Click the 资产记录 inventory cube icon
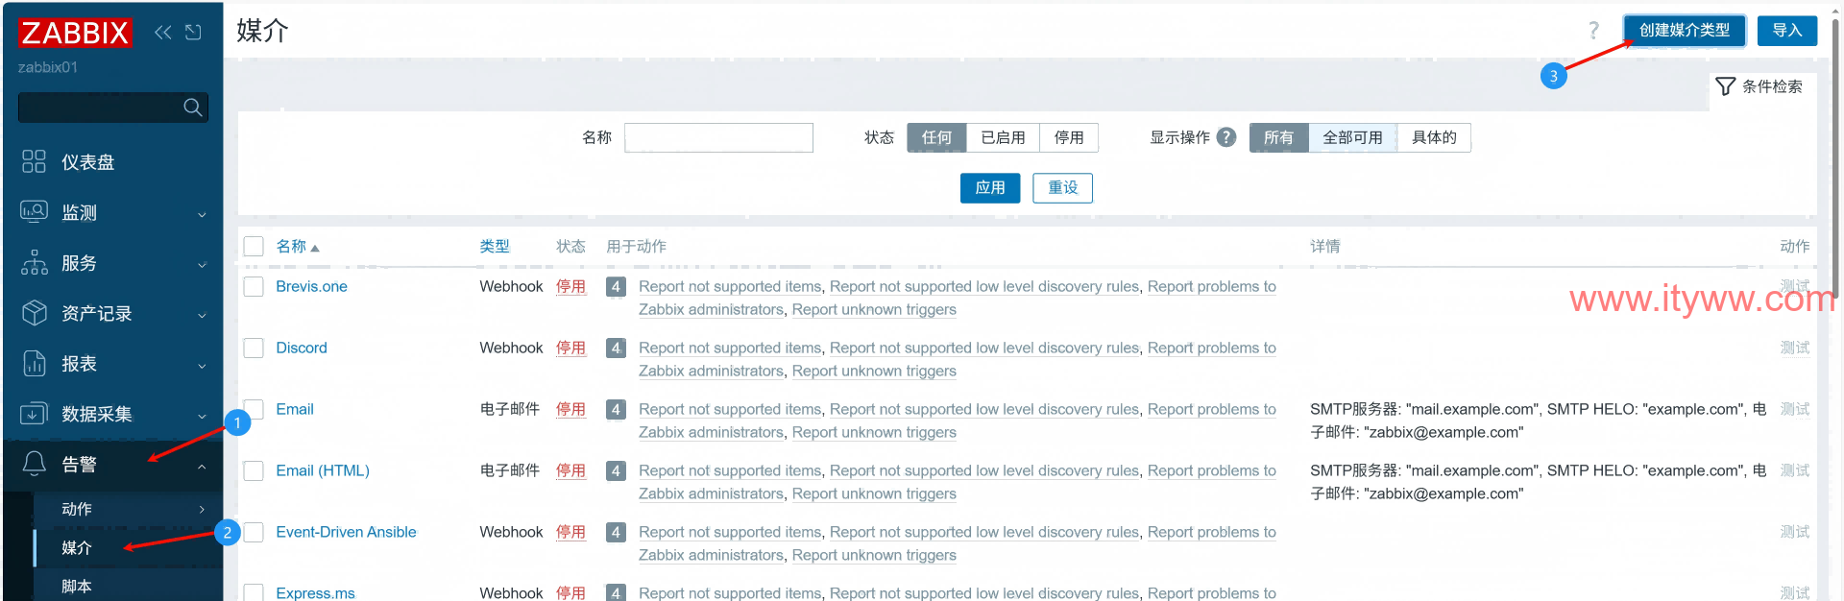 (x=34, y=313)
